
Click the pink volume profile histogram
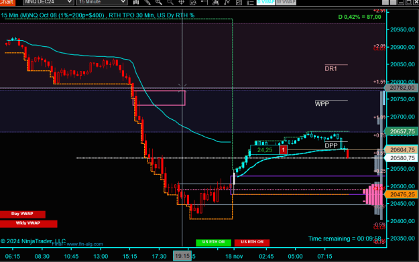coord(373,195)
